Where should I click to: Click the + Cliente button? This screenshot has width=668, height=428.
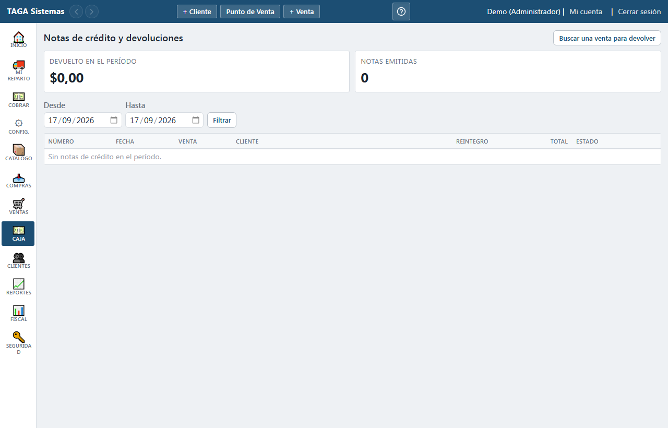(197, 11)
